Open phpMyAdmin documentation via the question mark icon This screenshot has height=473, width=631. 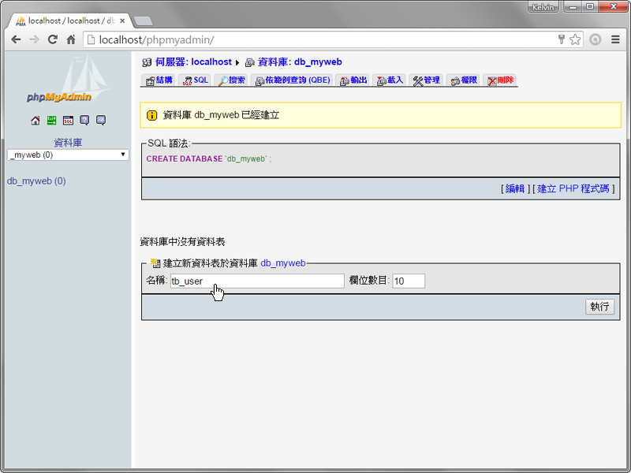click(84, 120)
